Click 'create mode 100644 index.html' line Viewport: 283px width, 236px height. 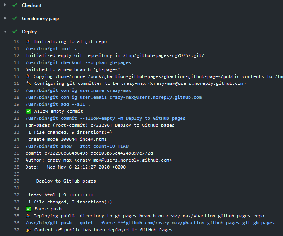[67, 140]
